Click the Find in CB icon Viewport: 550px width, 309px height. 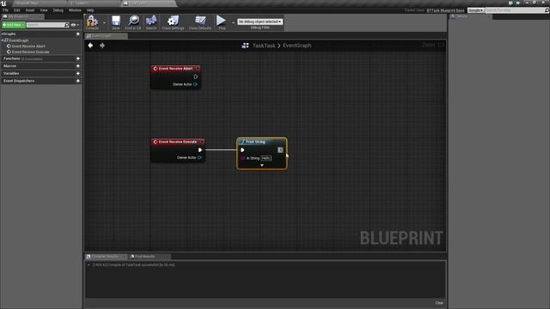coord(133,22)
